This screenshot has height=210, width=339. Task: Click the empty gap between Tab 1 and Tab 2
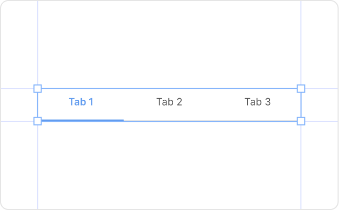click(x=125, y=102)
